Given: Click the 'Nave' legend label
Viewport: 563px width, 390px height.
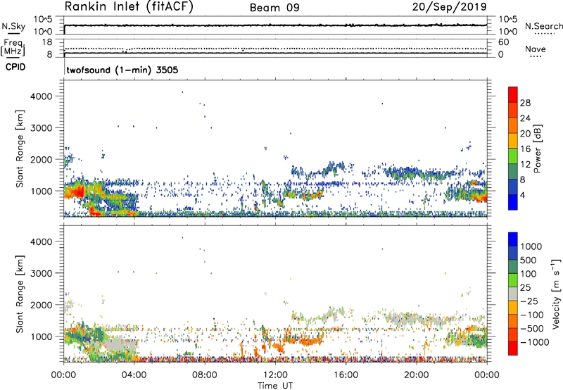Looking at the screenshot, I should click(535, 49).
